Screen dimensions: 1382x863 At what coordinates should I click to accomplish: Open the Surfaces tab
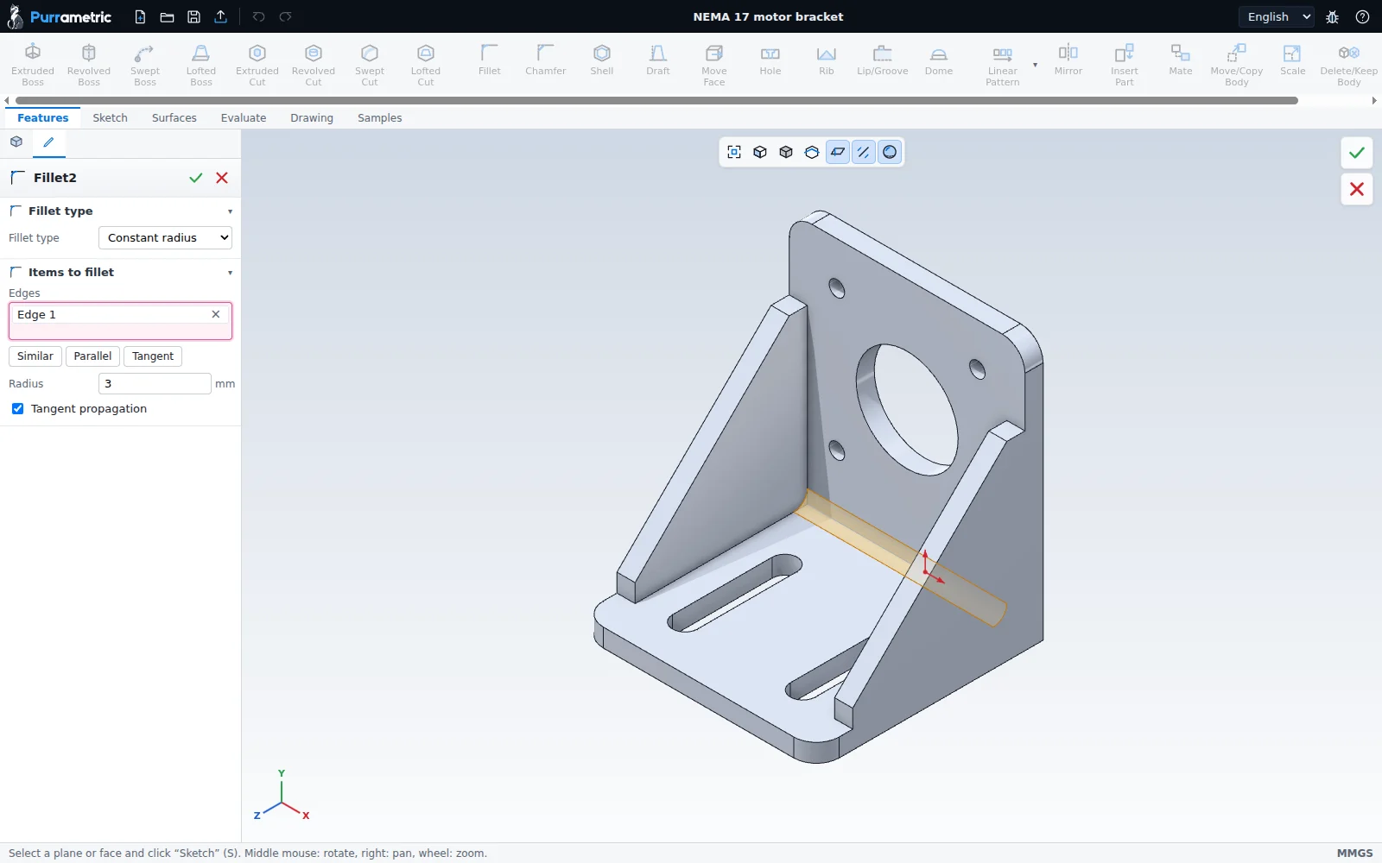click(x=174, y=118)
